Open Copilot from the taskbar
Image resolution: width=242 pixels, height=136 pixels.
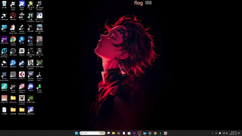click(119, 133)
